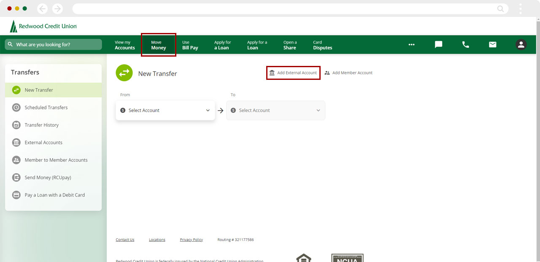Click the browser back arrow

pos(42,8)
